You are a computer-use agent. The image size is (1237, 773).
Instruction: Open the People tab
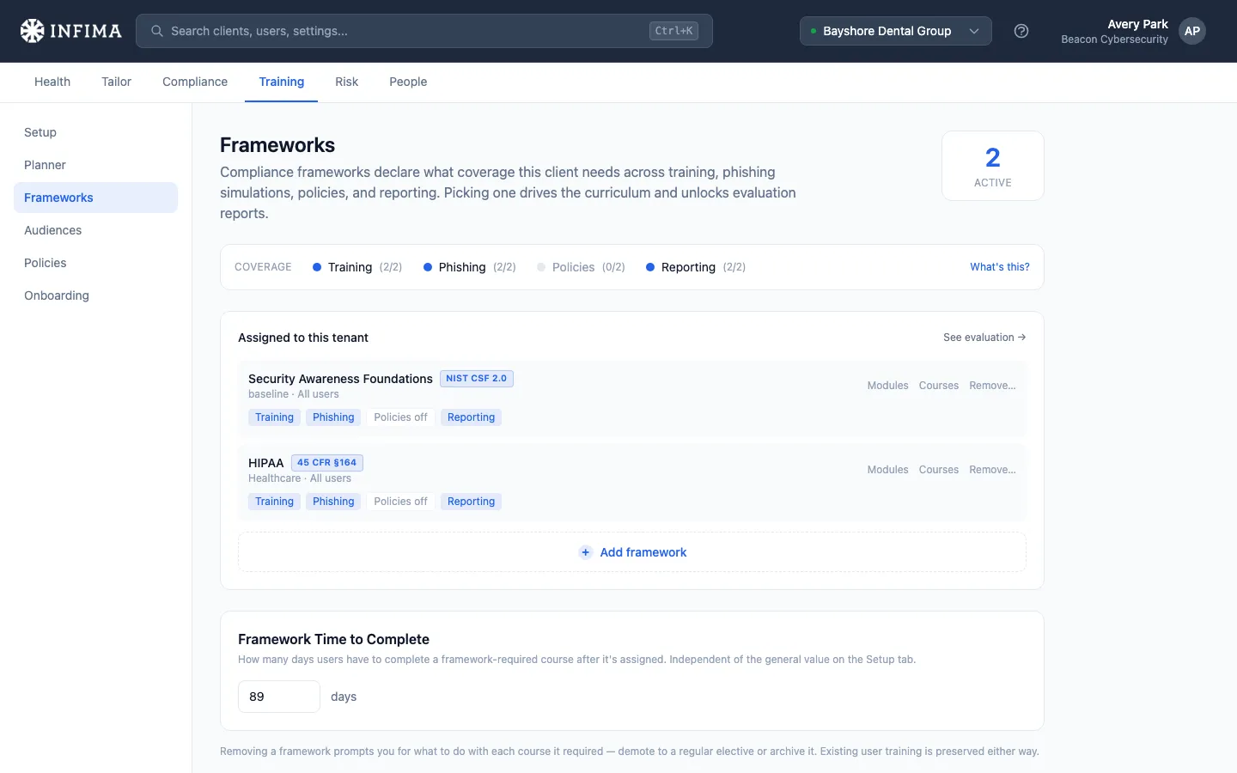coord(408,82)
